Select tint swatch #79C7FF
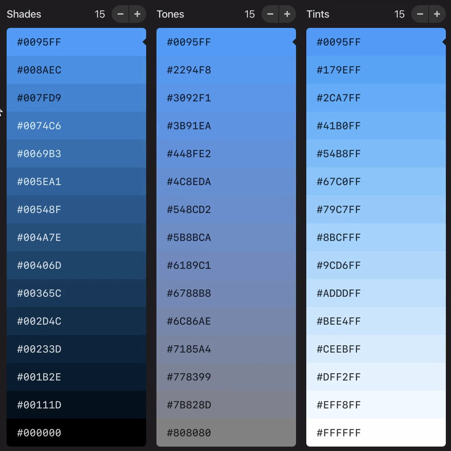Screen dimensions: 451x451 click(x=376, y=209)
